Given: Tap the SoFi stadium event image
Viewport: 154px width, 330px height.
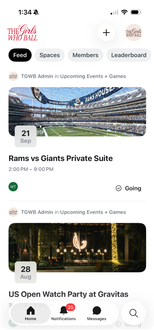Looking at the screenshot, I should (77, 112).
